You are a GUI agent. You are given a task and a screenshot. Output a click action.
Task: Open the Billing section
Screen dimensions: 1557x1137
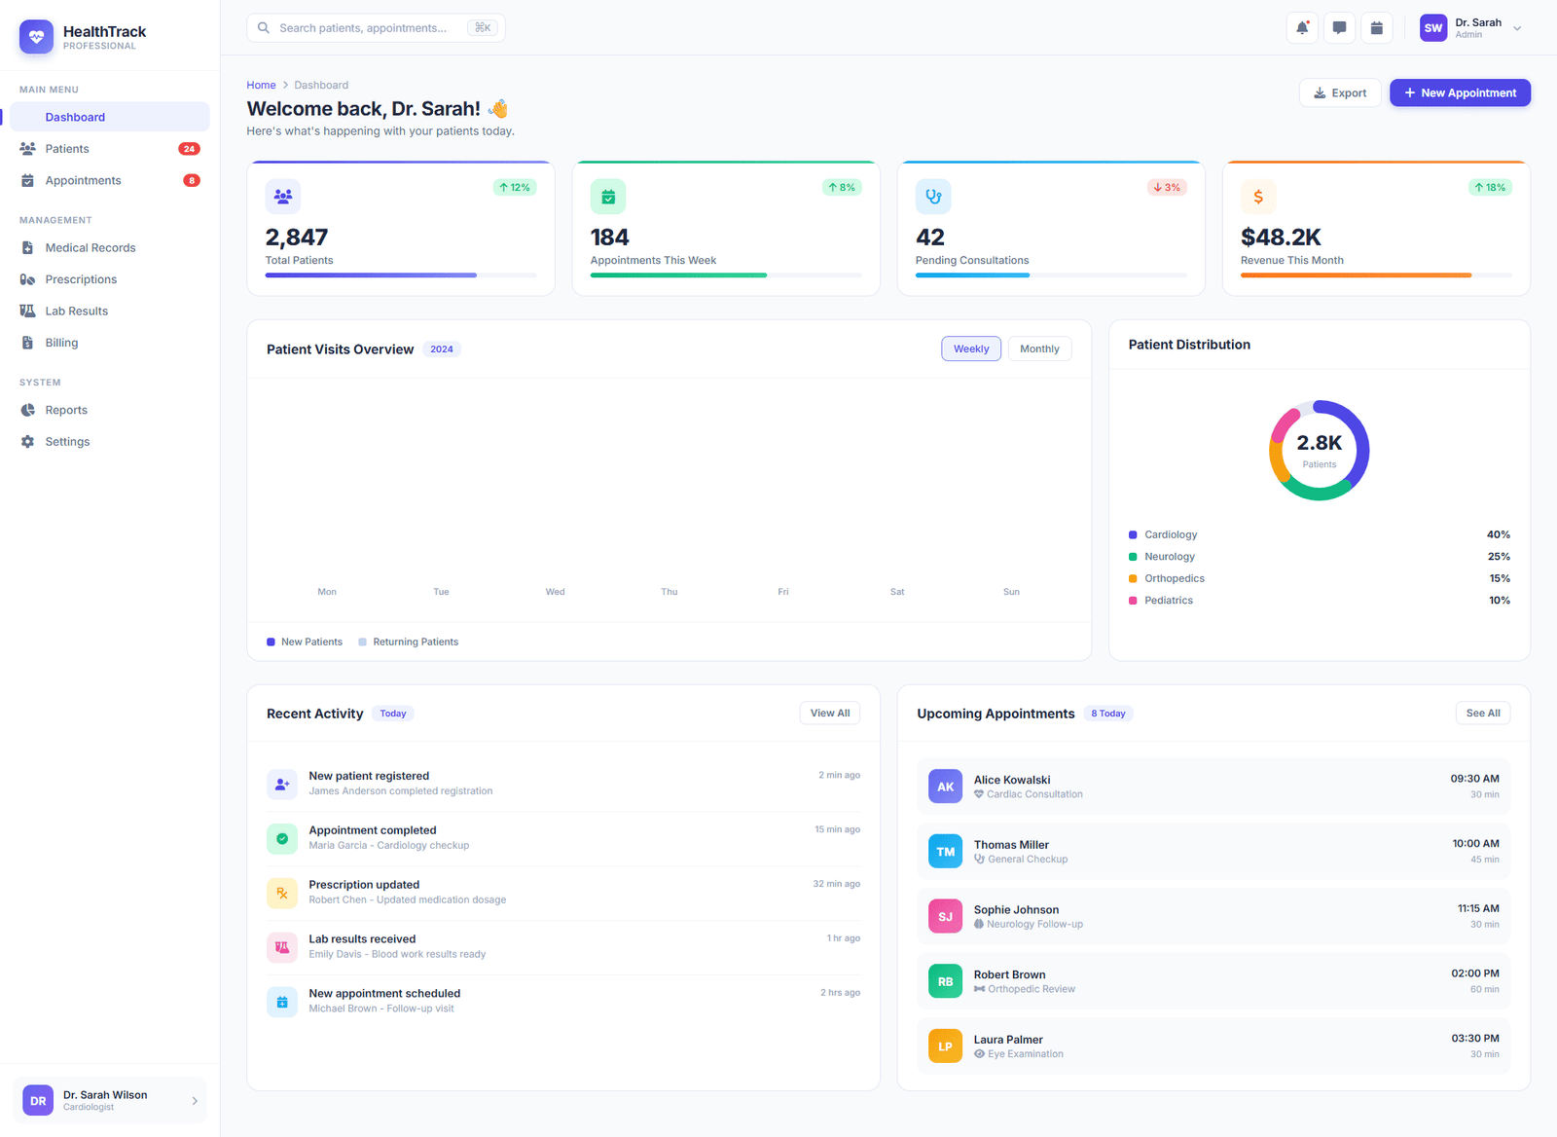click(61, 342)
